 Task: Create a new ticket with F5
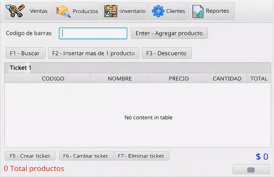(x=30, y=156)
